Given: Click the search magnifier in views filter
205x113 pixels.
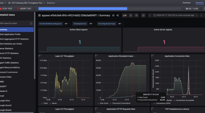Looking at the screenshot, I should tap(31, 23).
